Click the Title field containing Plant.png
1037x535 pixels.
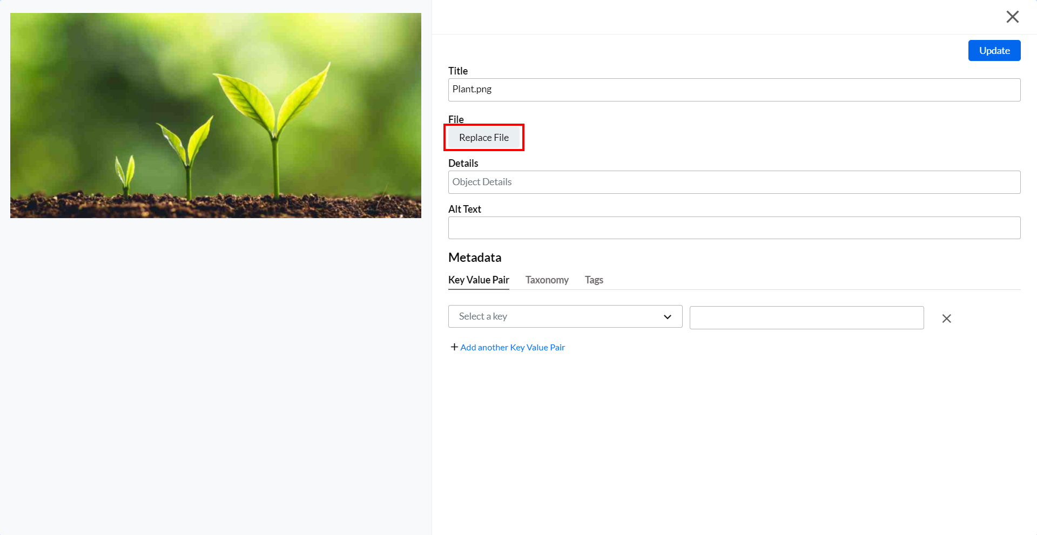pos(734,90)
